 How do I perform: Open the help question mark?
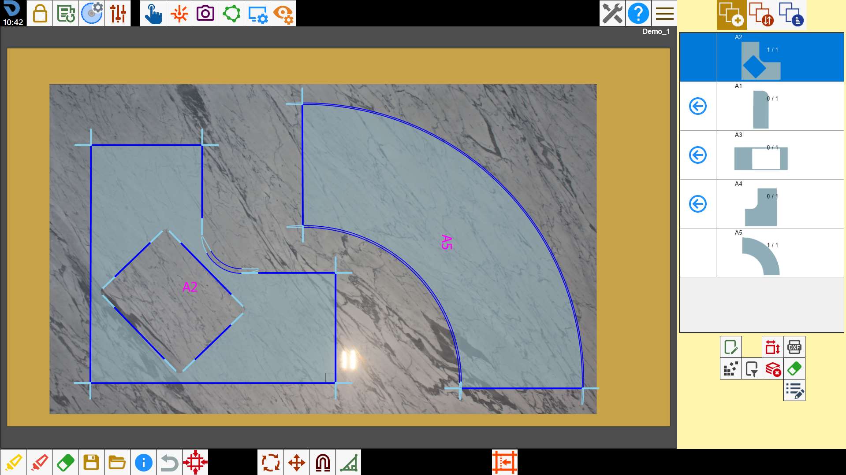pos(638,13)
